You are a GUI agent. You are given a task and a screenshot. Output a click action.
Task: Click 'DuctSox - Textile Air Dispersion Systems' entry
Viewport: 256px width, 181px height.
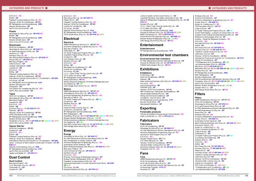pos(212,39)
